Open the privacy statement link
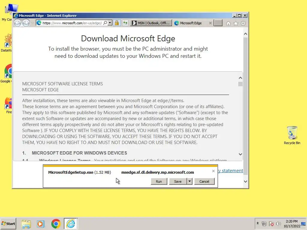Viewport: 307px width, 230px height. 231,171
